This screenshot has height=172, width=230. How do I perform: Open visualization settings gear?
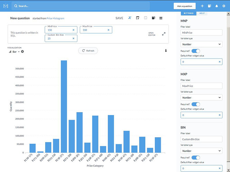click(x=22, y=52)
